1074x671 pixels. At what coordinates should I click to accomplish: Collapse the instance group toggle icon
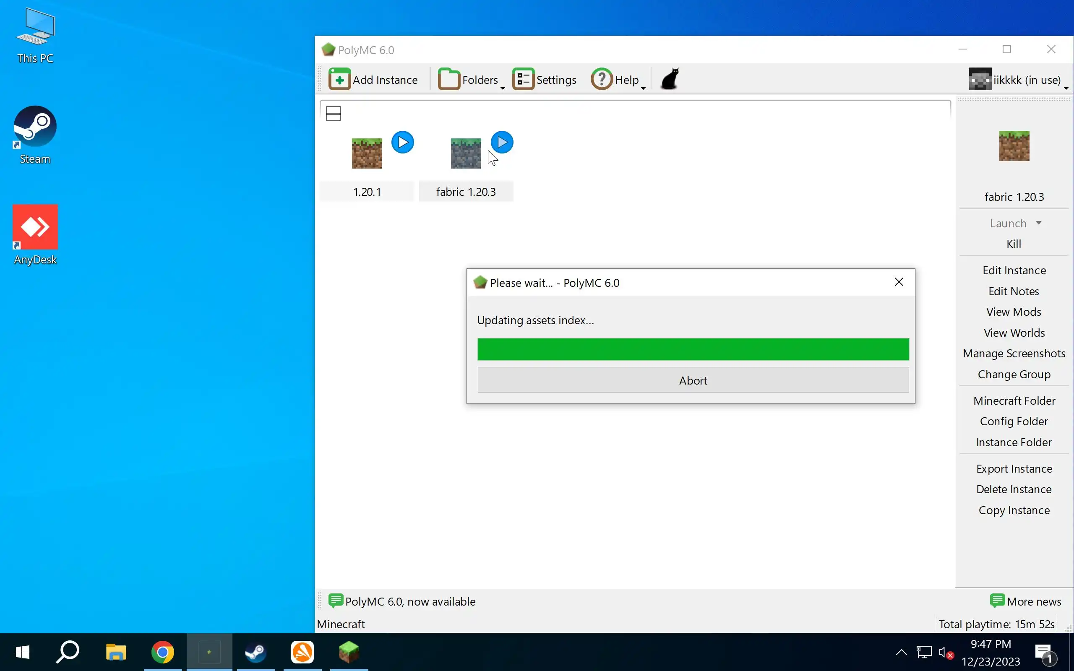pyautogui.click(x=333, y=113)
